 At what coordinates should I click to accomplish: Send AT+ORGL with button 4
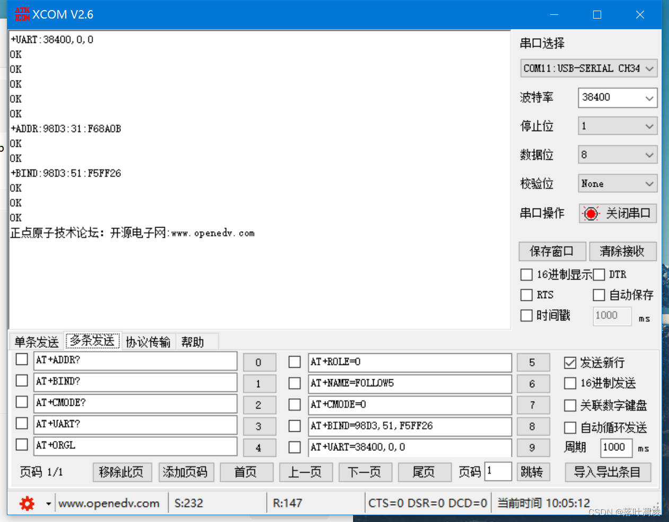259,448
